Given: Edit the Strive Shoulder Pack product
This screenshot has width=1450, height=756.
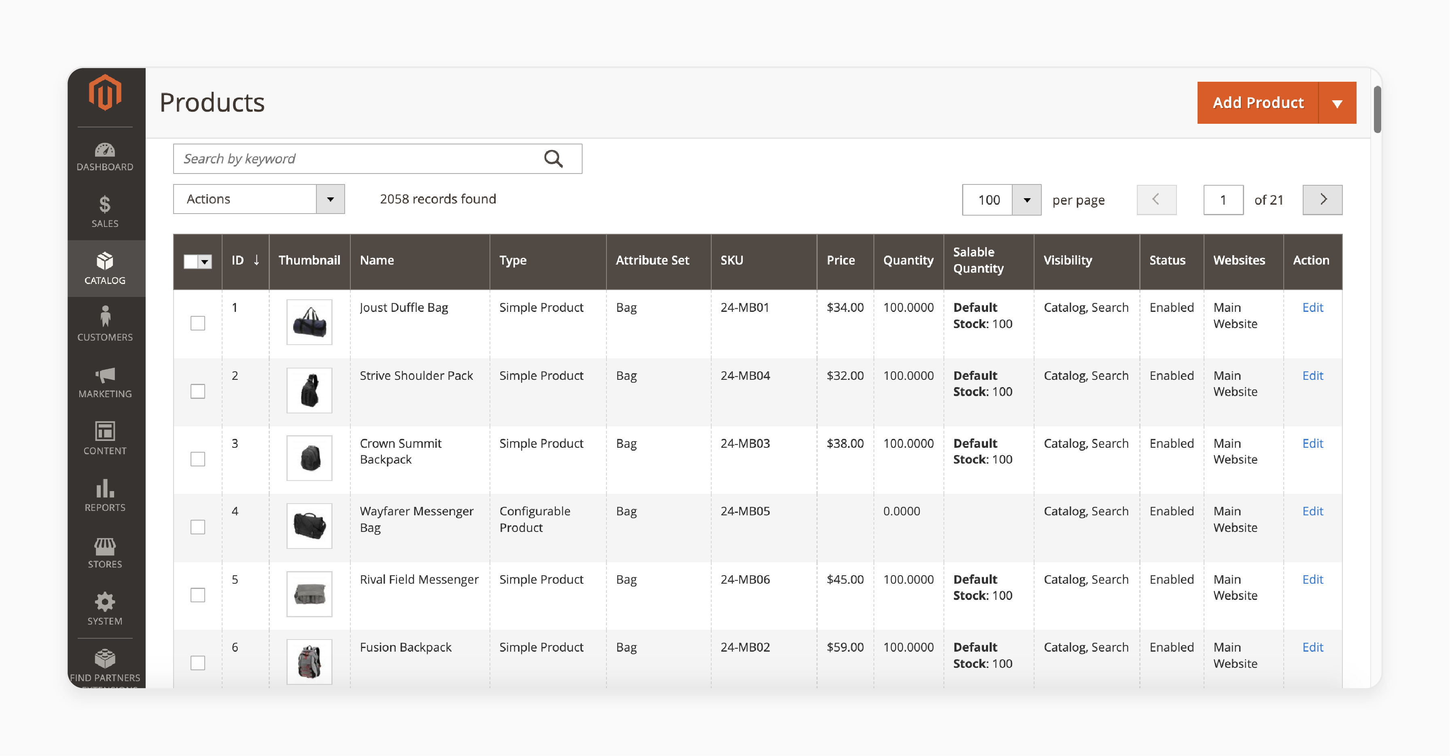Looking at the screenshot, I should (x=1312, y=375).
